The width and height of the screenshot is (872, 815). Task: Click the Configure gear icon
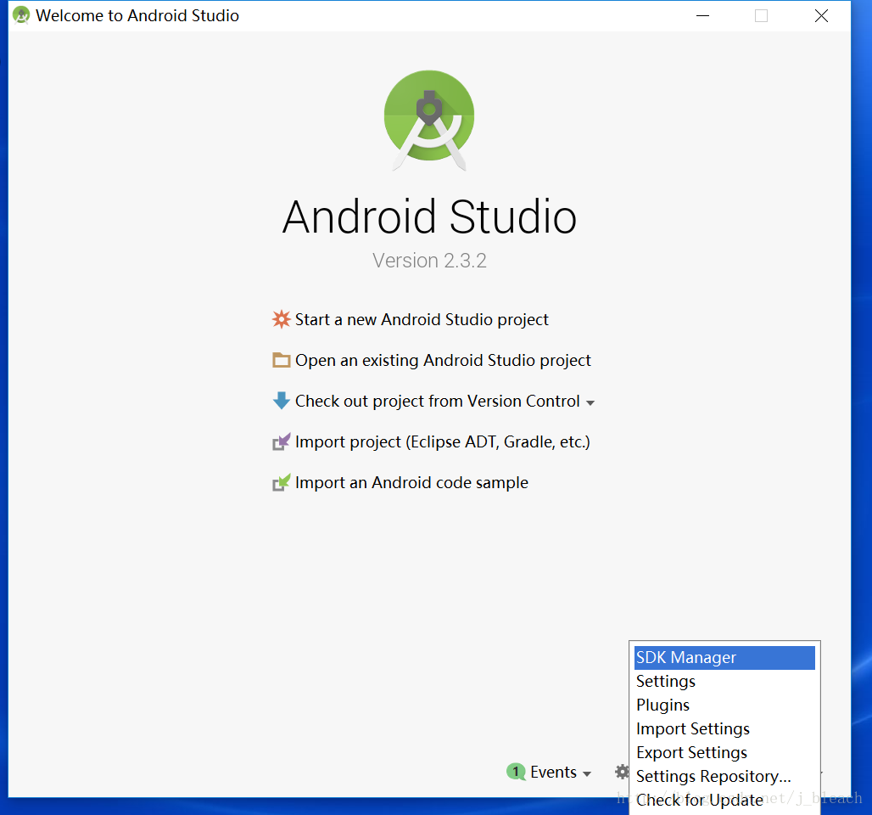pos(622,772)
